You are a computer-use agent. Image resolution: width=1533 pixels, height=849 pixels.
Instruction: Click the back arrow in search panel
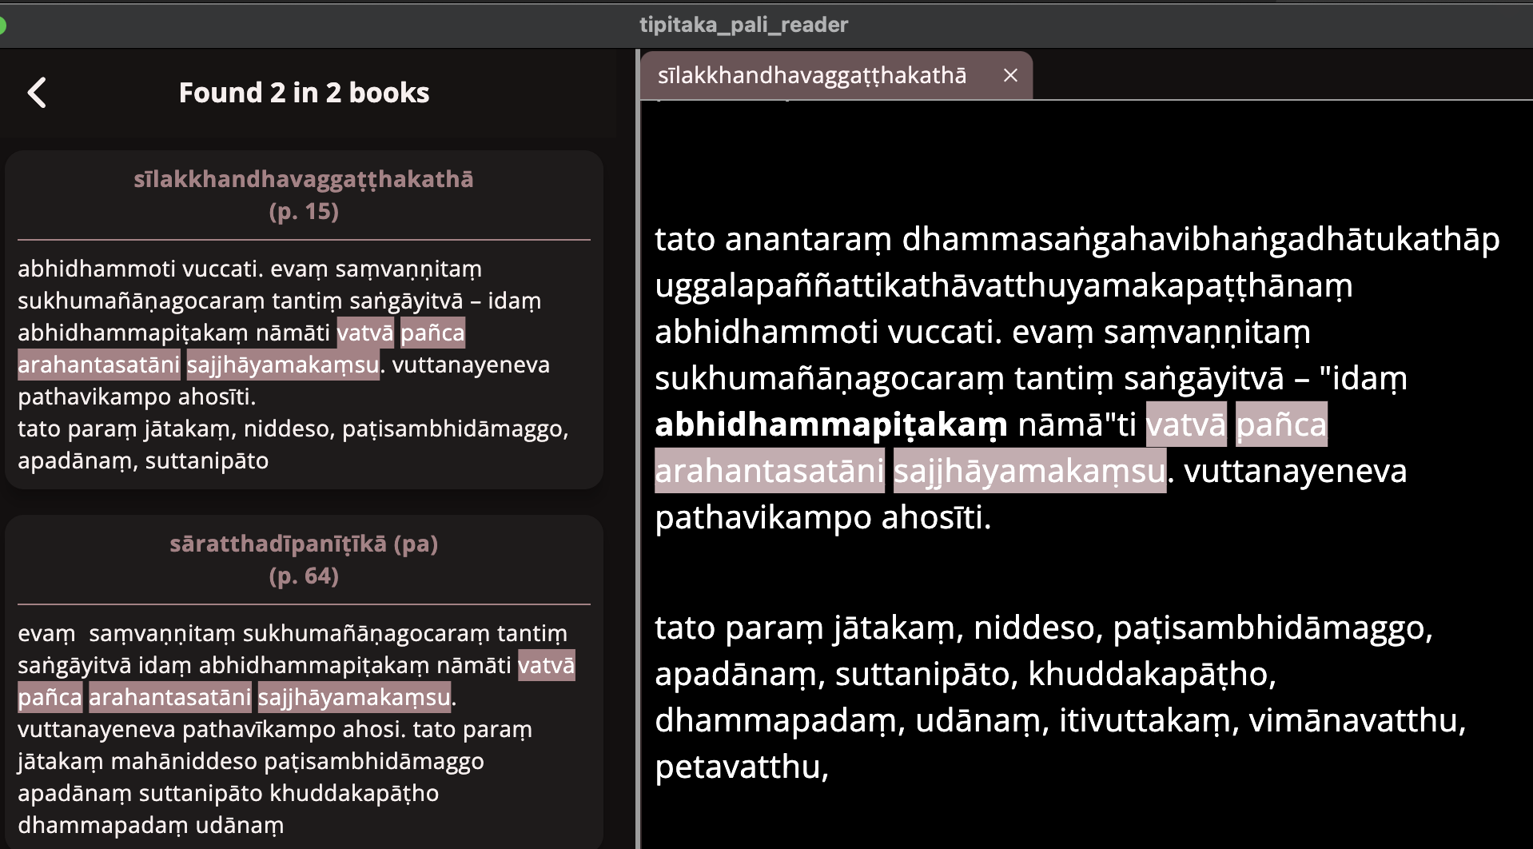pos(37,93)
